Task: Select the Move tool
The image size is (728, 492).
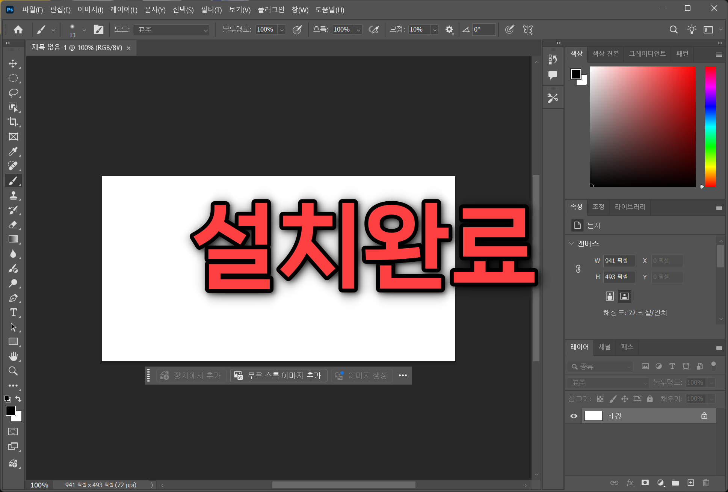Action: point(13,63)
